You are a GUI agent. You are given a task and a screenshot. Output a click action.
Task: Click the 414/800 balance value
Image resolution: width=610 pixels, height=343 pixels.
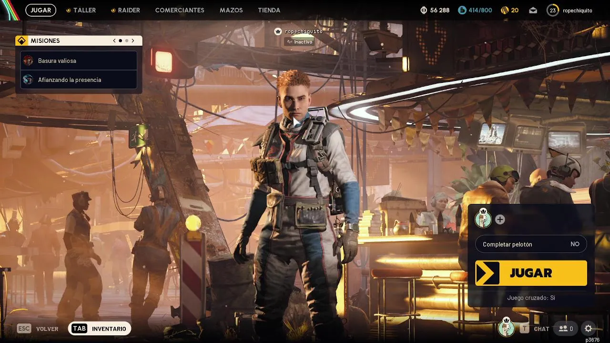[x=480, y=10]
